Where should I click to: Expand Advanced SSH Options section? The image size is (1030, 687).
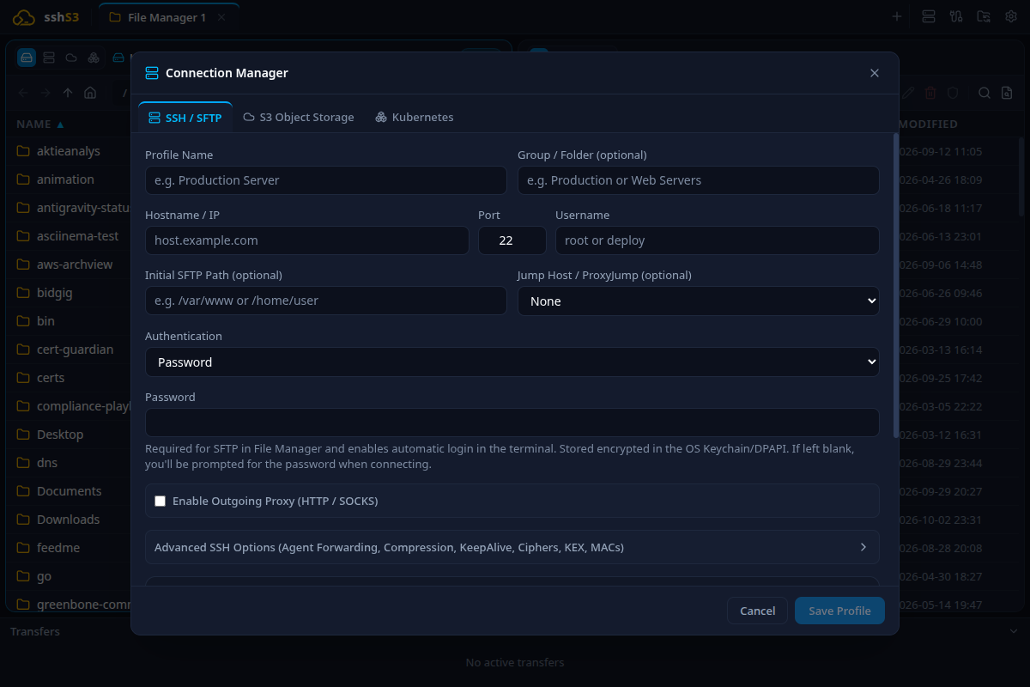tap(512, 547)
